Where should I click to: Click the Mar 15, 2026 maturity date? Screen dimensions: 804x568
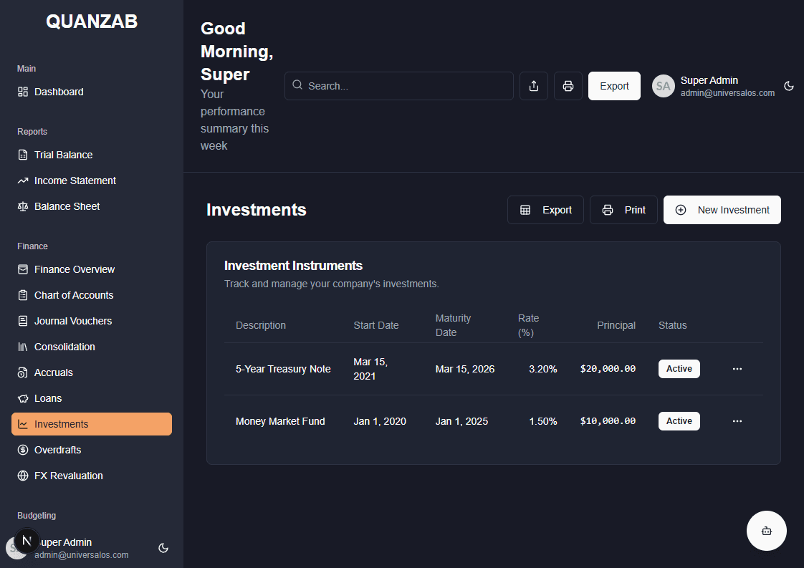464,369
